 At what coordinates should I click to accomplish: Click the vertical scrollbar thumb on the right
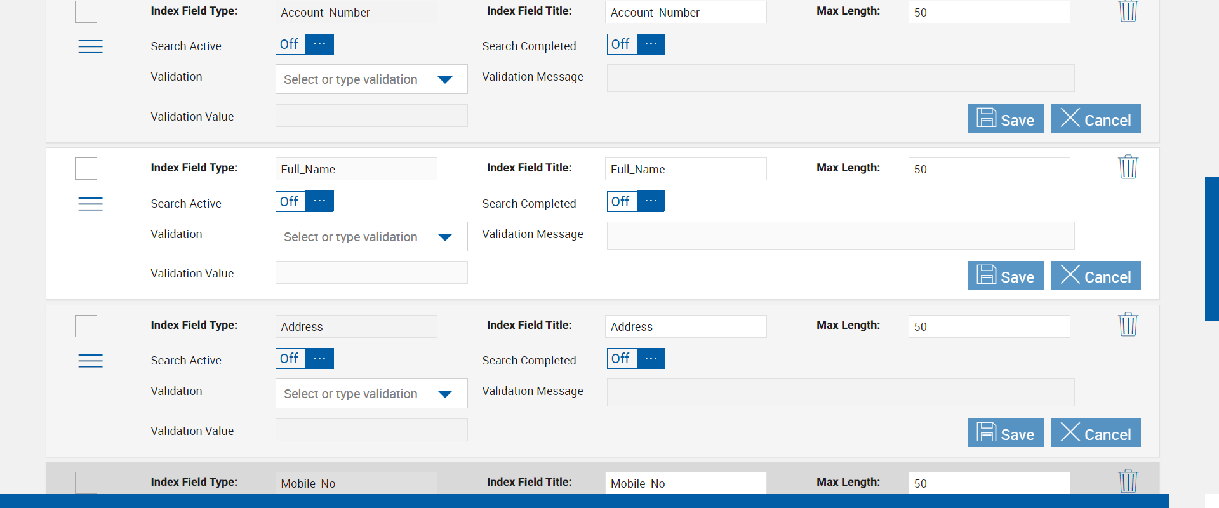(1211, 249)
